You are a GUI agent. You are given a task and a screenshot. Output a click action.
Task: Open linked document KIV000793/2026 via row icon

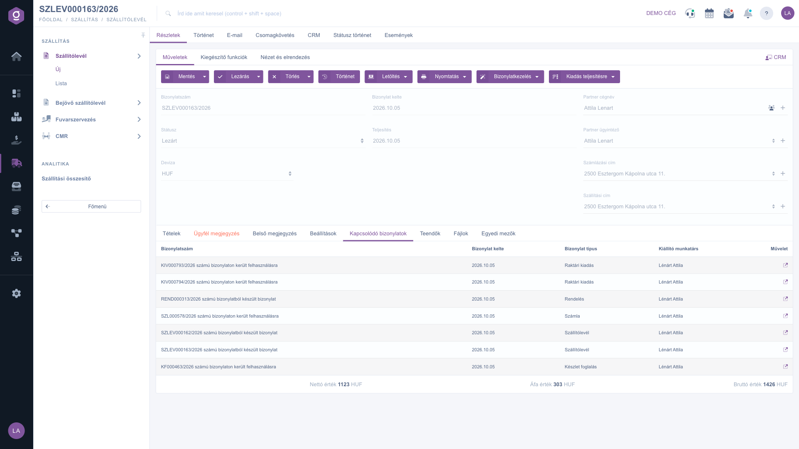(785, 265)
